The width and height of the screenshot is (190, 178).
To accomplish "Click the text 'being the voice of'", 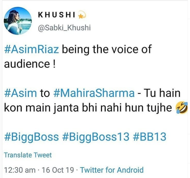I will click(x=107, y=49).
